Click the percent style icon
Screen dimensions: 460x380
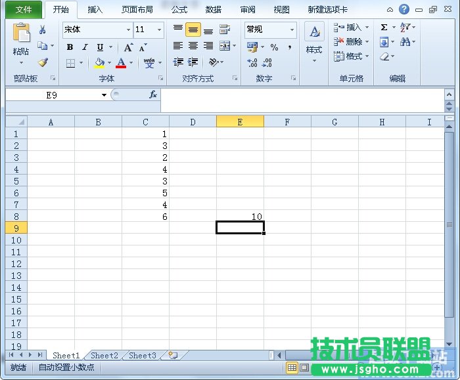coord(274,47)
